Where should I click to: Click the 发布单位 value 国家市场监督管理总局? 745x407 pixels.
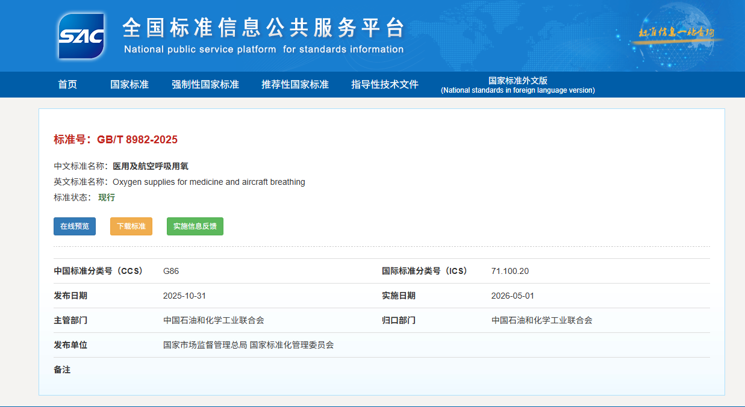[x=205, y=345]
